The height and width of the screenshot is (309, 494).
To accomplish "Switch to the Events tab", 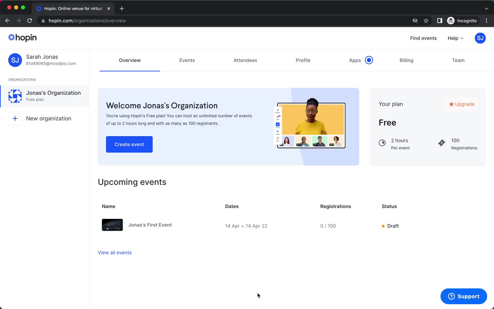I will 187,60.
